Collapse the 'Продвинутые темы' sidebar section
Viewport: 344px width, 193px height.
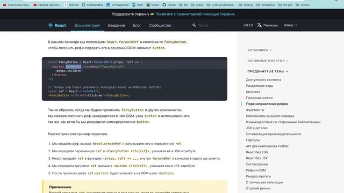(268, 71)
